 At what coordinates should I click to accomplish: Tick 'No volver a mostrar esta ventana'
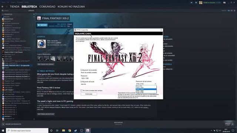click(81, 91)
